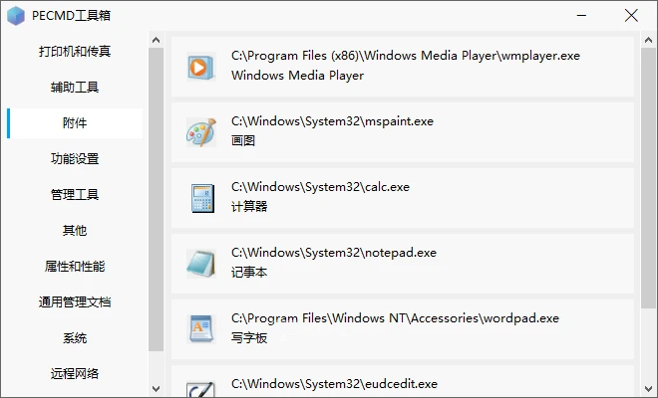
Task: Click the main list scrollbar thumb
Action: pyautogui.click(x=648, y=179)
